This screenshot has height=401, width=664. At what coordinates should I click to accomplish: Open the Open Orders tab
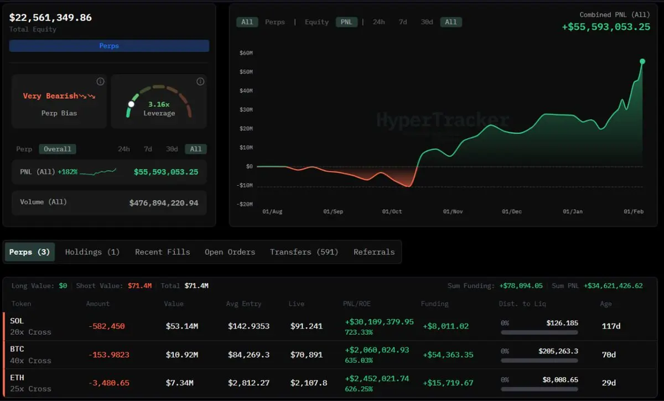tap(230, 252)
